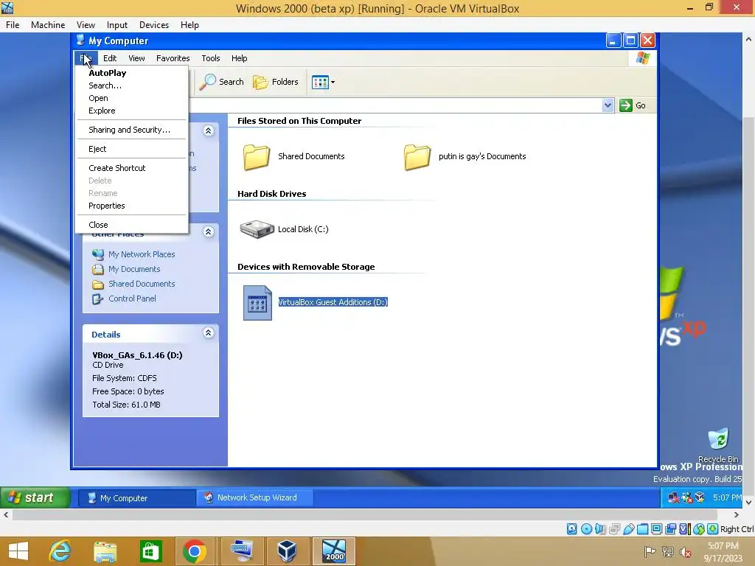Open the Favorites menu in My Computer
Screen dimensions: 755x566
(173, 58)
